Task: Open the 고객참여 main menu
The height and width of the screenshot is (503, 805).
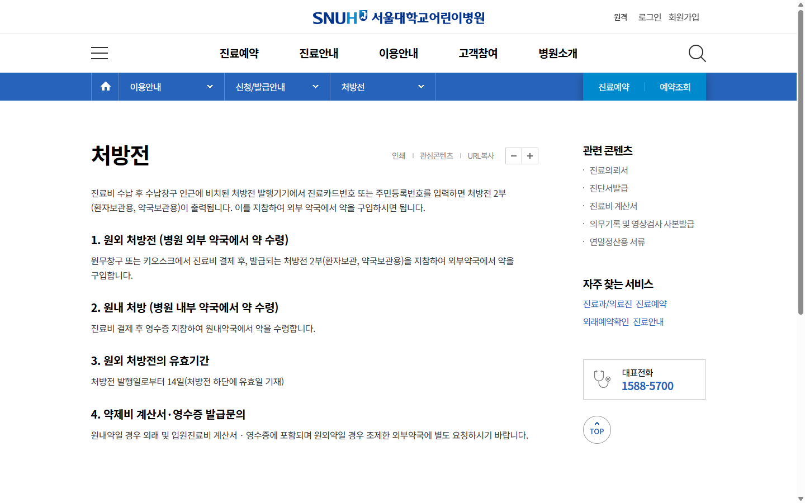Action: 479,53
